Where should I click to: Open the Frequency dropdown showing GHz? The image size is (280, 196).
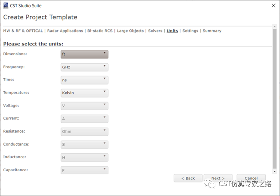coord(84,67)
